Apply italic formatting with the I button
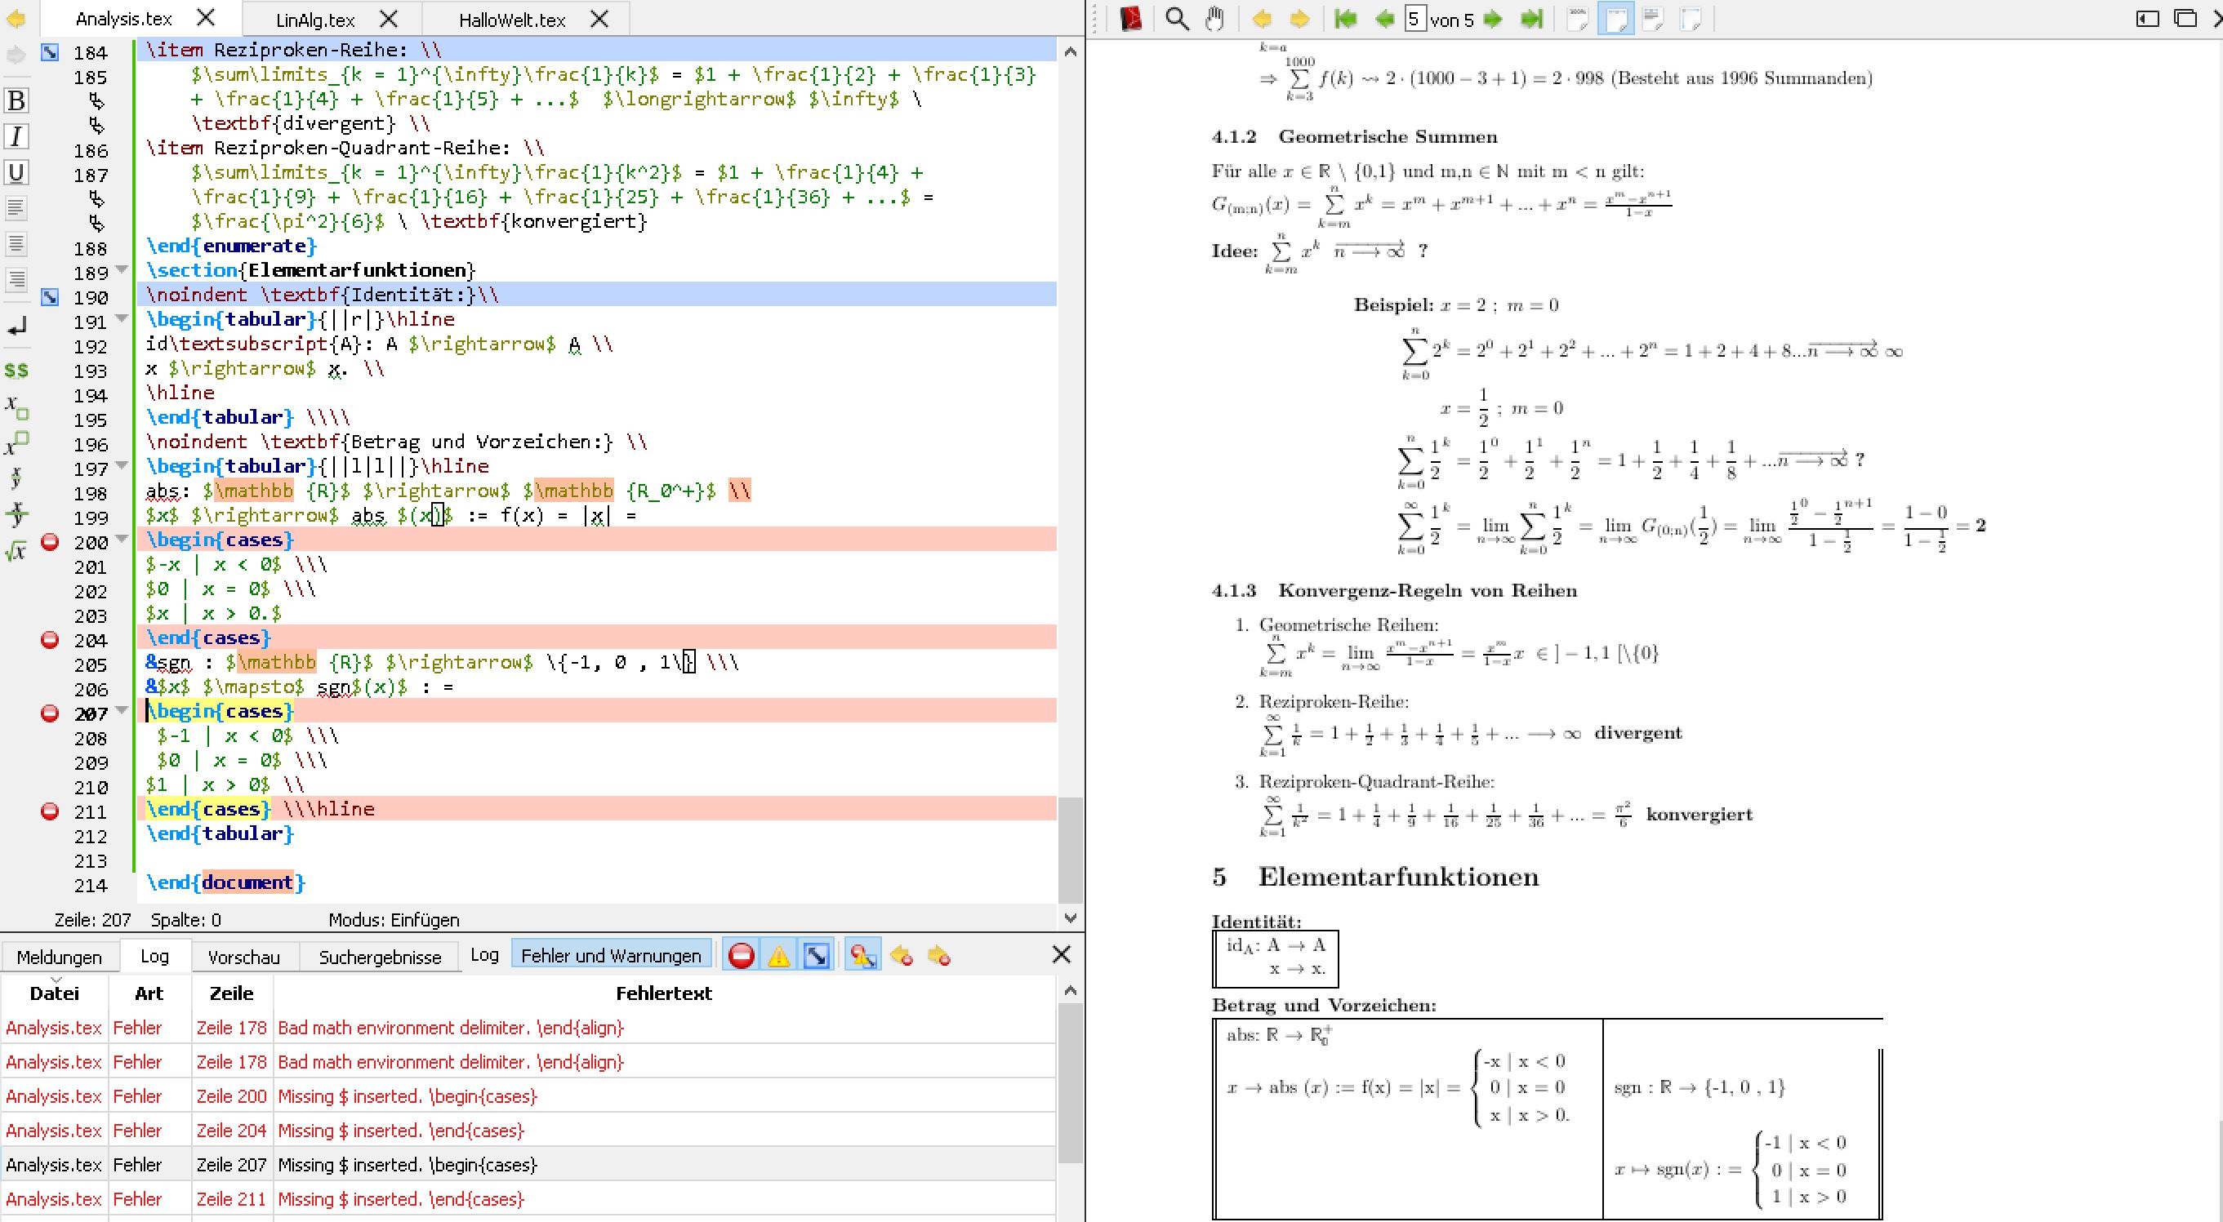Screen dimensions: 2223x1222 [16, 136]
